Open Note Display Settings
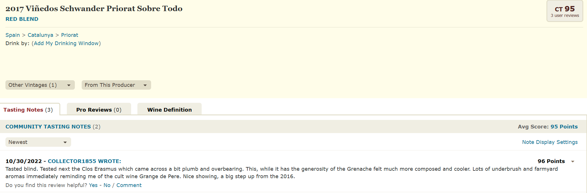587x193 pixels. pyautogui.click(x=550, y=142)
